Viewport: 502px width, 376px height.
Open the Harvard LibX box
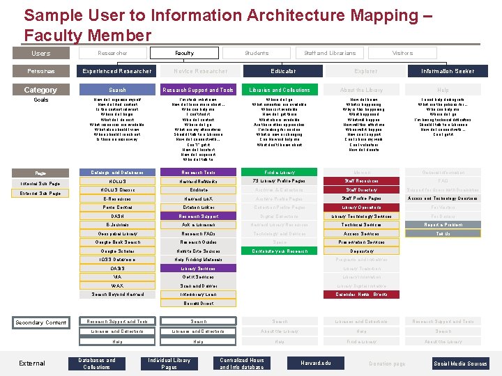click(x=198, y=198)
